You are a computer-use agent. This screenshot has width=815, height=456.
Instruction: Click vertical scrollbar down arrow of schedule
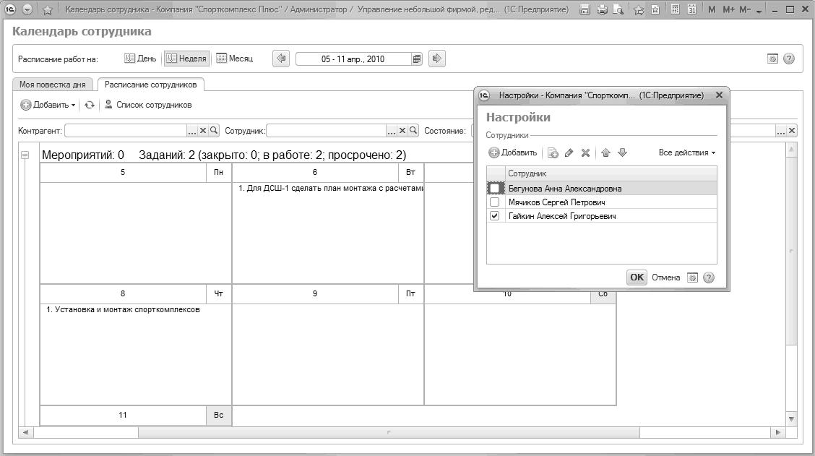coord(791,419)
